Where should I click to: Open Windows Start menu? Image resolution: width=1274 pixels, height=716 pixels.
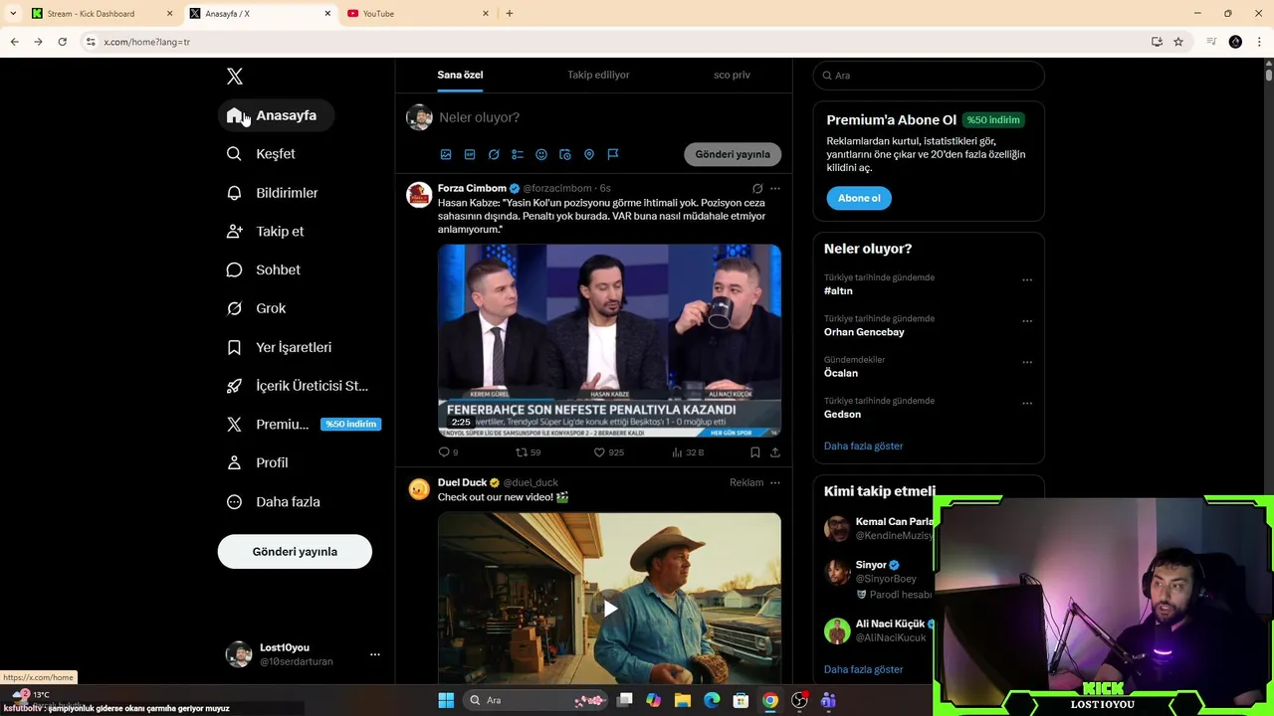(446, 700)
